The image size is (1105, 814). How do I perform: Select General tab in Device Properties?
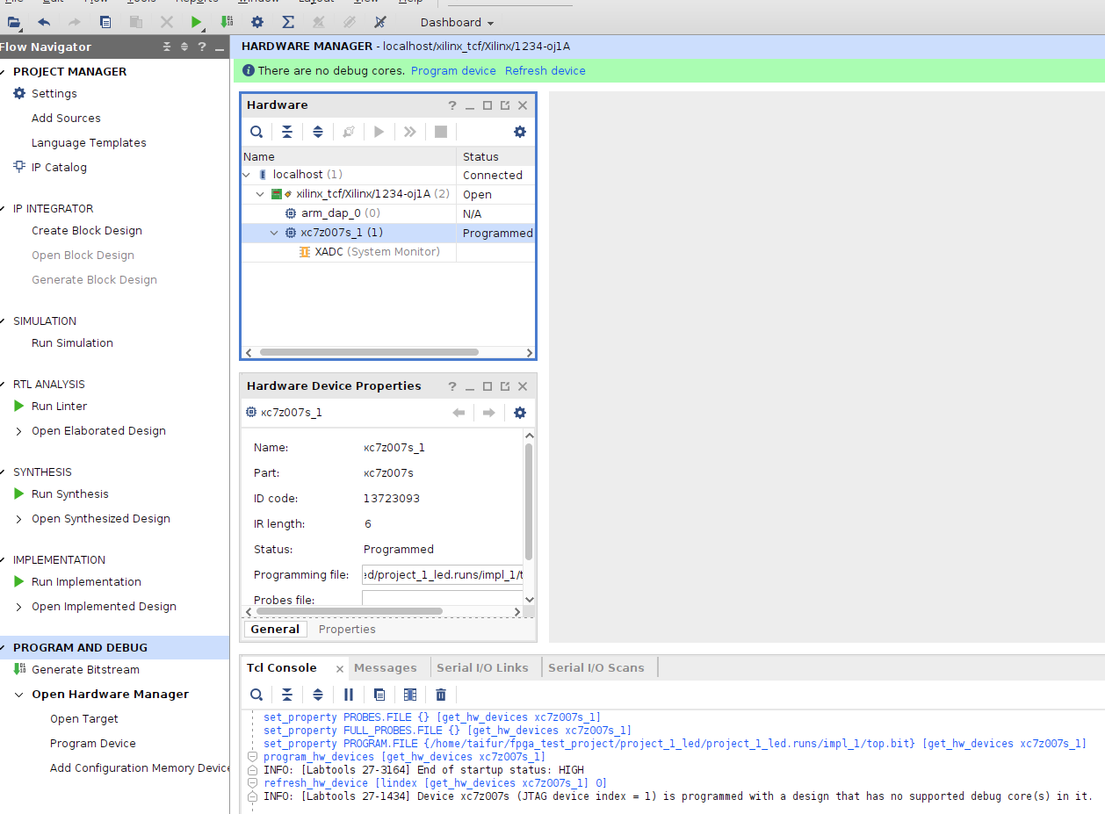275,630
